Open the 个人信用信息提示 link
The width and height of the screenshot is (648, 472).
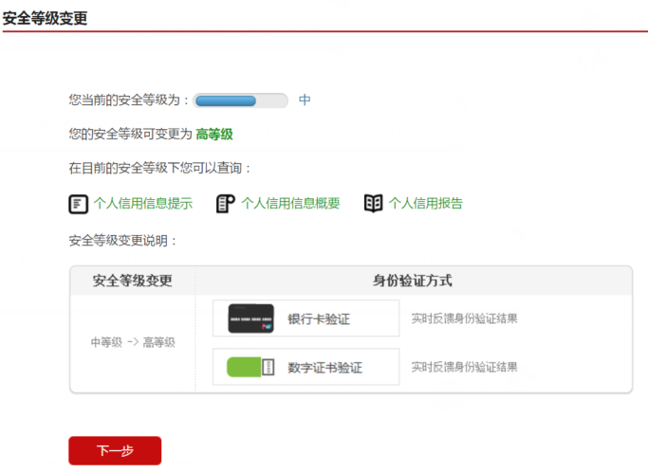pos(143,204)
